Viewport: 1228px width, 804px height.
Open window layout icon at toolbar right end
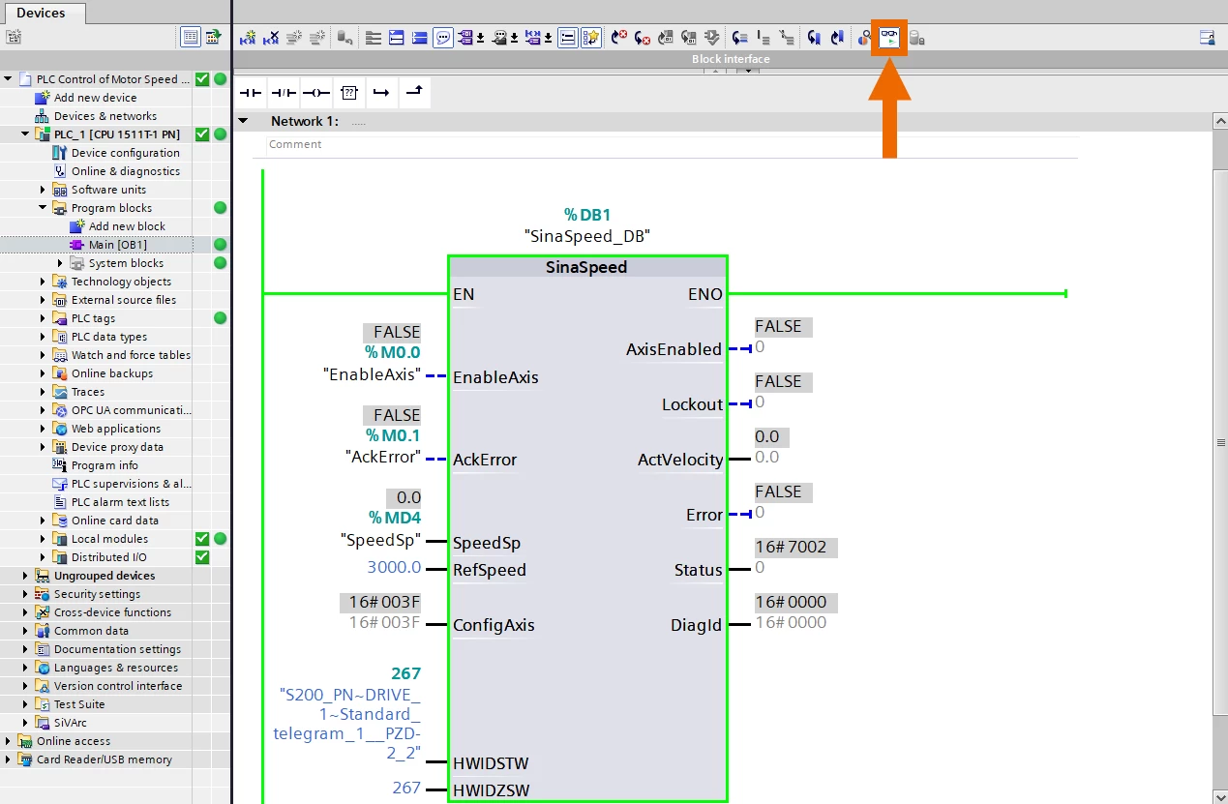1207,38
